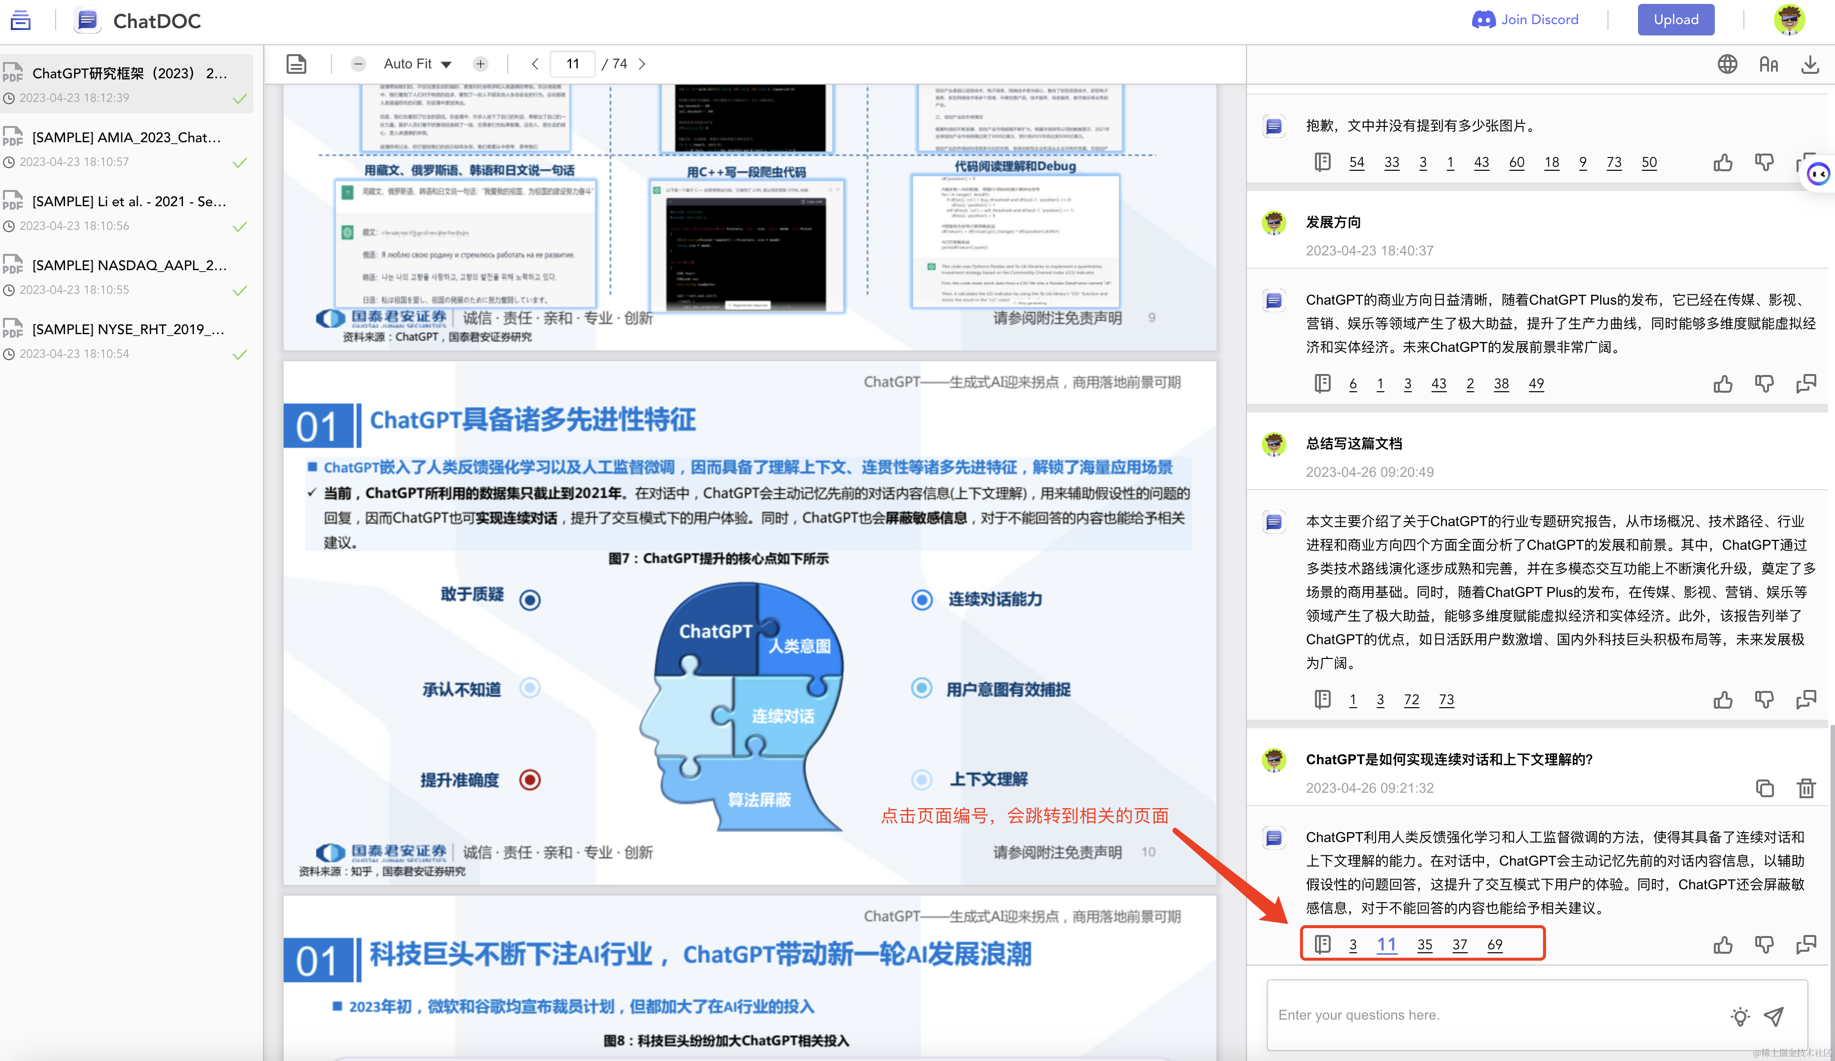Image resolution: width=1835 pixels, height=1061 pixels.
Task: Go to previous PDF page chevron
Action: pyautogui.click(x=535, y=64)
